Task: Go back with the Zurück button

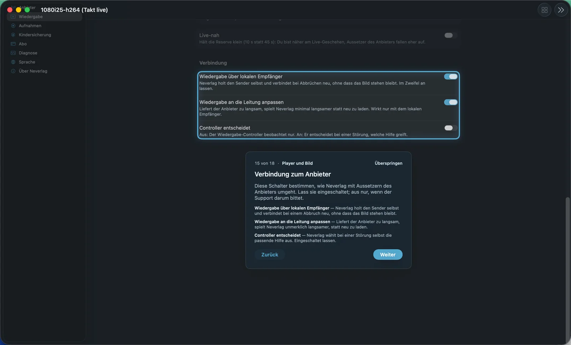Action: coord(269,255)
